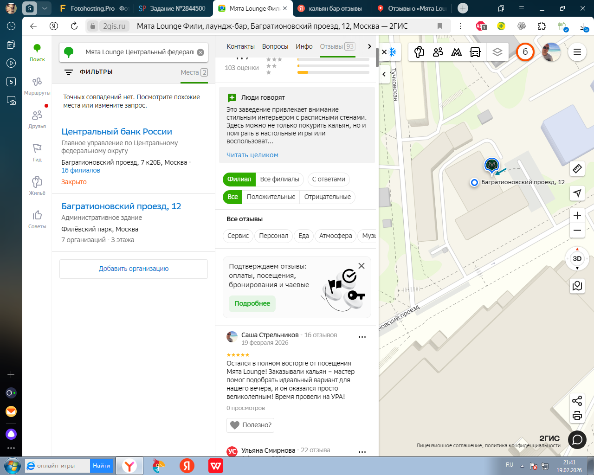Switch to кальян бар отзывы tab
The height and width of the screenshot is (475, 594).
click(332, 8)
